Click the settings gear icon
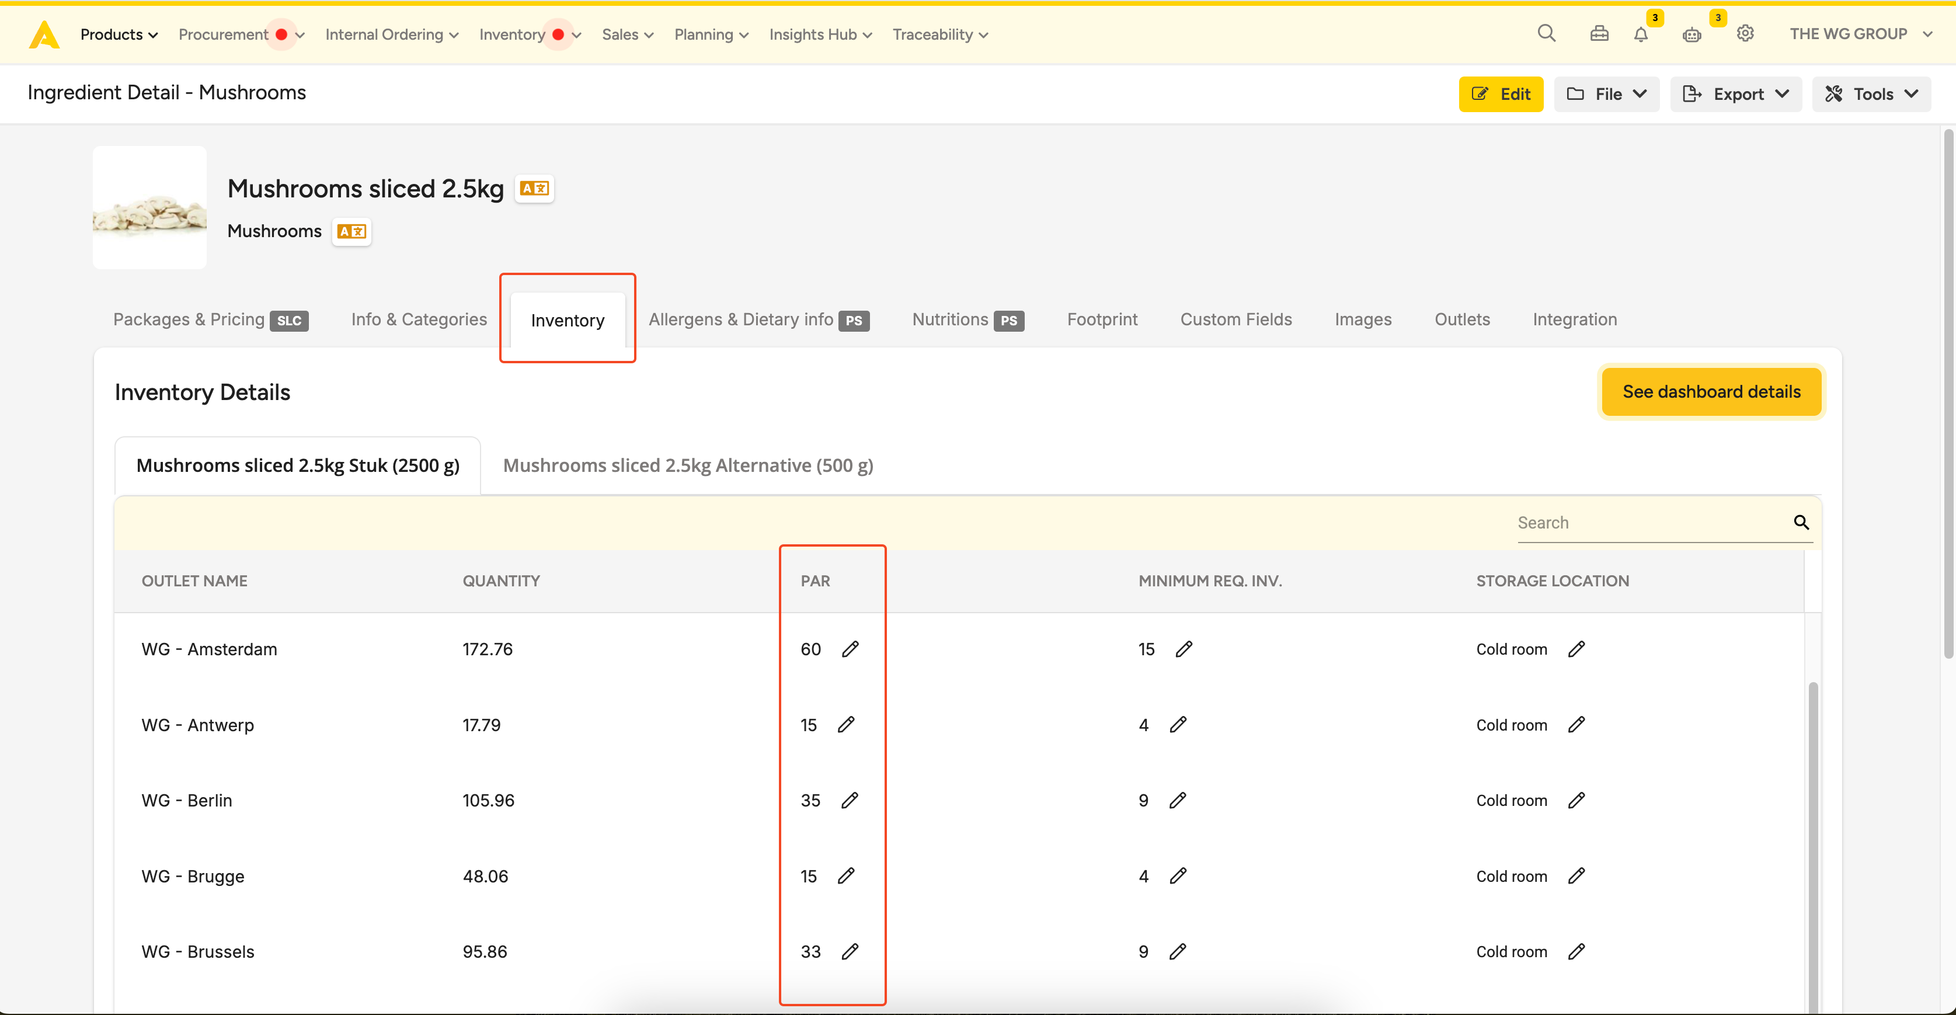Screen dimensions: 1956x1015 1745,33
